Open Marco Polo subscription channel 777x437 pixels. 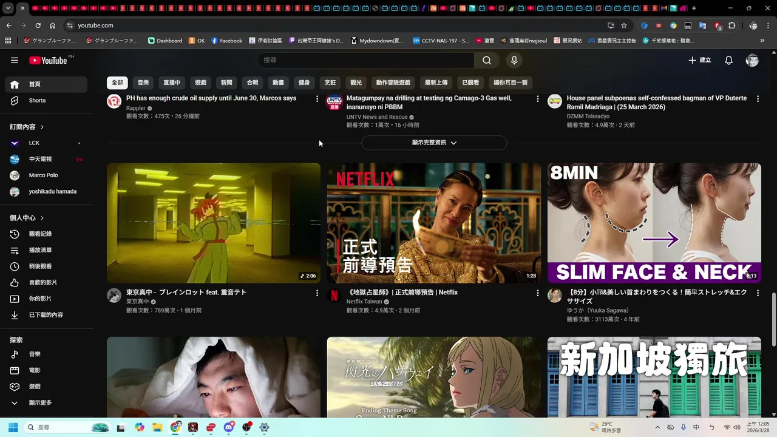click(x=46, y=175)
